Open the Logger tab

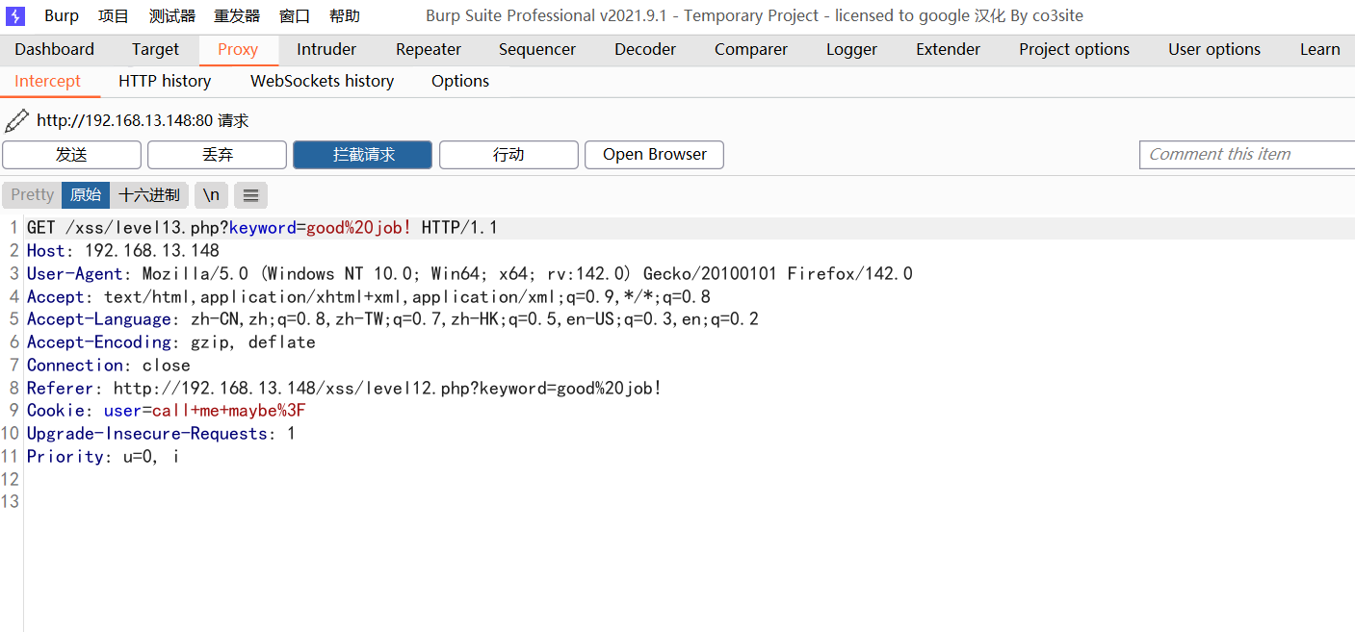pos(851,50)
